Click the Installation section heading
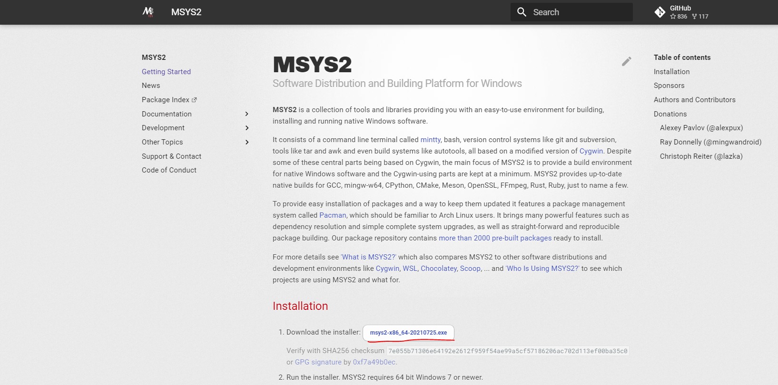The width and height of the screenshot is (778, 385). click(x=300, y=306)
